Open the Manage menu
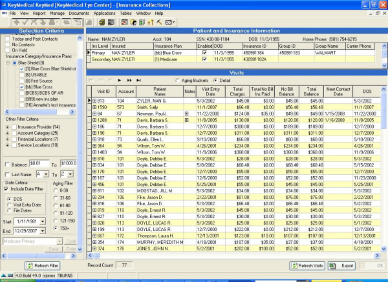 (57, 14)
